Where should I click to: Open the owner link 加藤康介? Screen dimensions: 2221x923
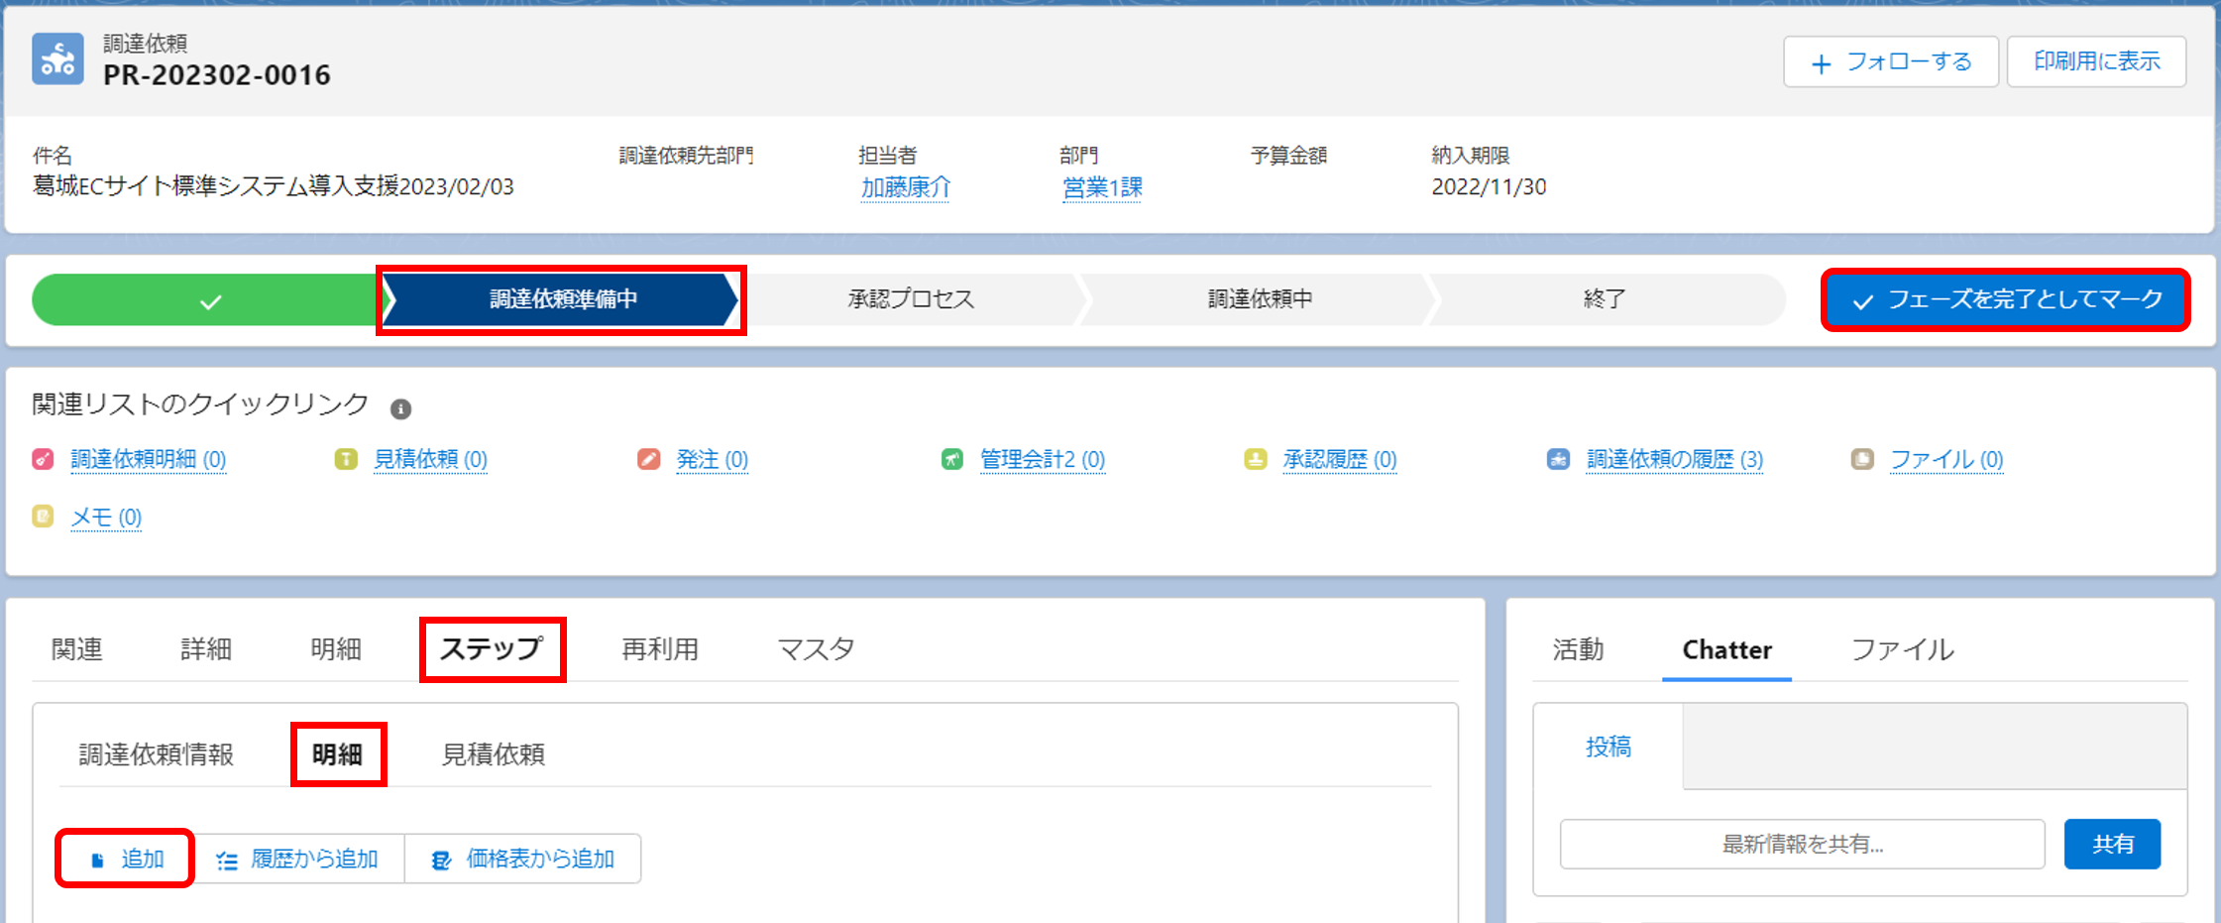[905, 186]
